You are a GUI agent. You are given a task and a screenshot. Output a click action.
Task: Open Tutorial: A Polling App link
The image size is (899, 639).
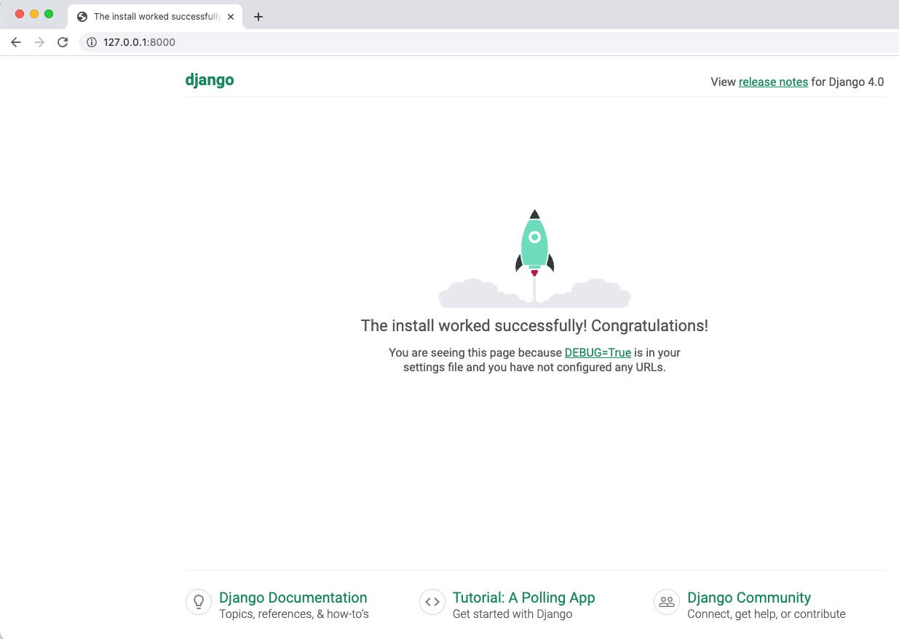523,598
